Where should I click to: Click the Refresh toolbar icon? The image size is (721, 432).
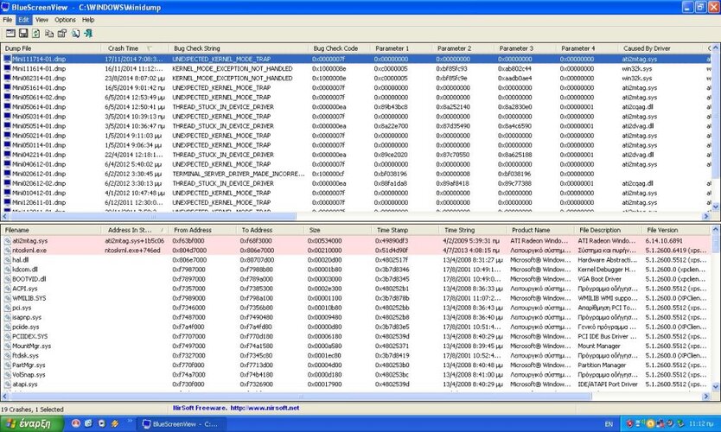(35, 33)
